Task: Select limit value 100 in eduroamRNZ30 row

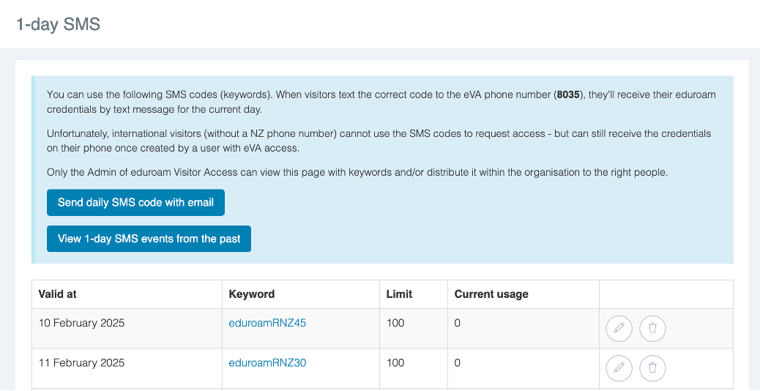Action: [x=395, y=362]
